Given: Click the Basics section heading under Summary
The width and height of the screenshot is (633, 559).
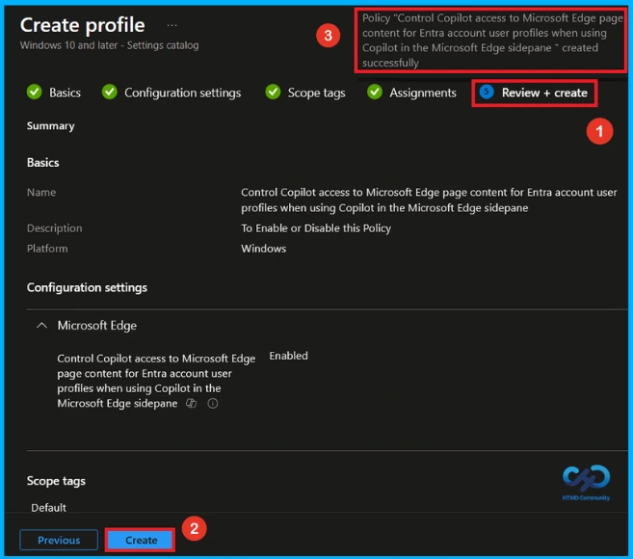Looking at the screenshot, I should (x=42, y=163).
